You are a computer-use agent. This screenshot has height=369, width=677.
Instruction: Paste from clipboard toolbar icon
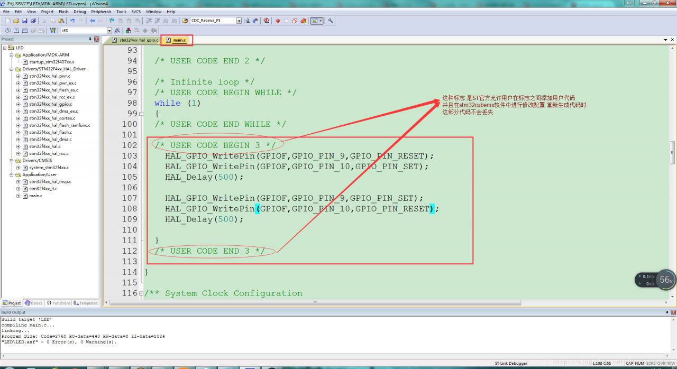61,21
